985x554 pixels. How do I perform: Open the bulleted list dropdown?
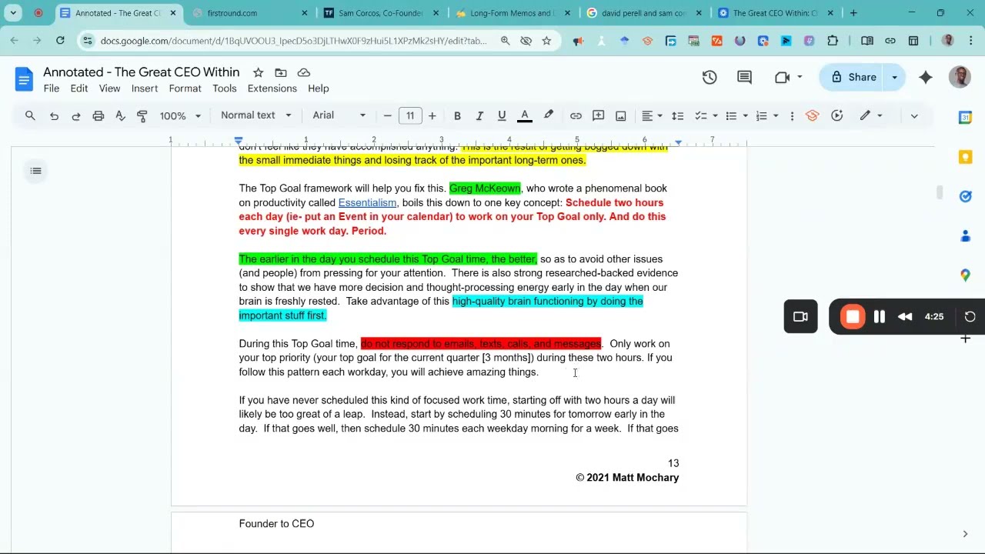(736, 115)
